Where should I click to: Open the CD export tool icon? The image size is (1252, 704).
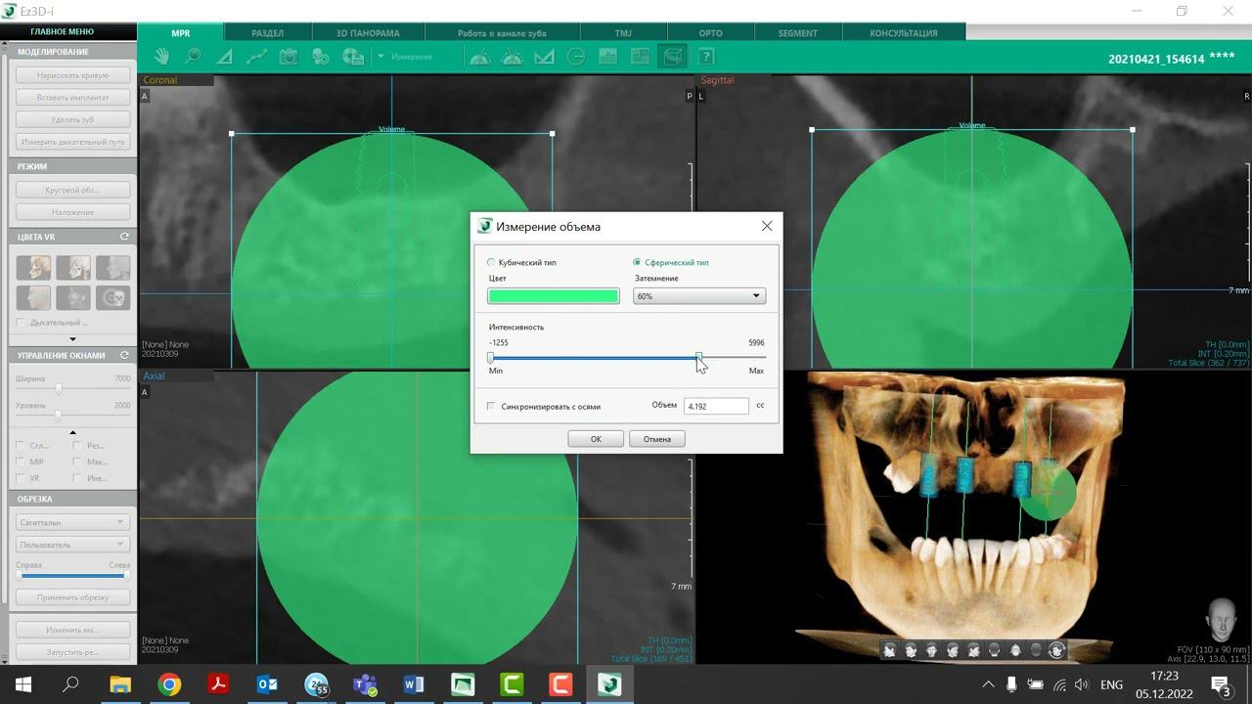(353, 57)
